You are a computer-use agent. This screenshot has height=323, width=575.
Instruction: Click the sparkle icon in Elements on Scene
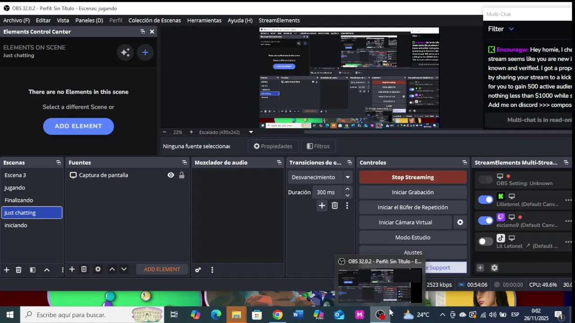coord(125,52)
